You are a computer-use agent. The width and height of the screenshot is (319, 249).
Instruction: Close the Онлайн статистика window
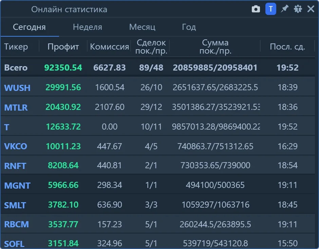coord(311,9)
